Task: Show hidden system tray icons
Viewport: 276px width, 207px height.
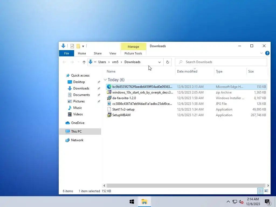Action: [228, 202]
